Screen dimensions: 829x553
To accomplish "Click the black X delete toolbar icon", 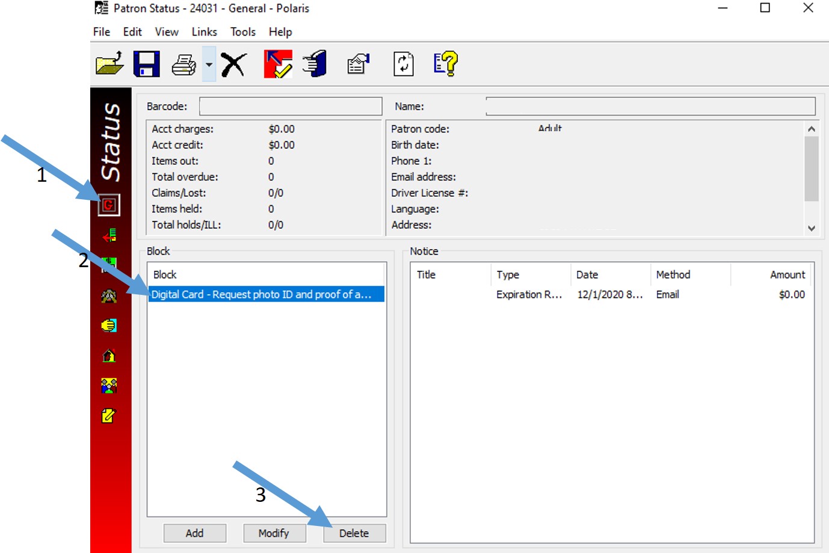I will tap(233, 64).
